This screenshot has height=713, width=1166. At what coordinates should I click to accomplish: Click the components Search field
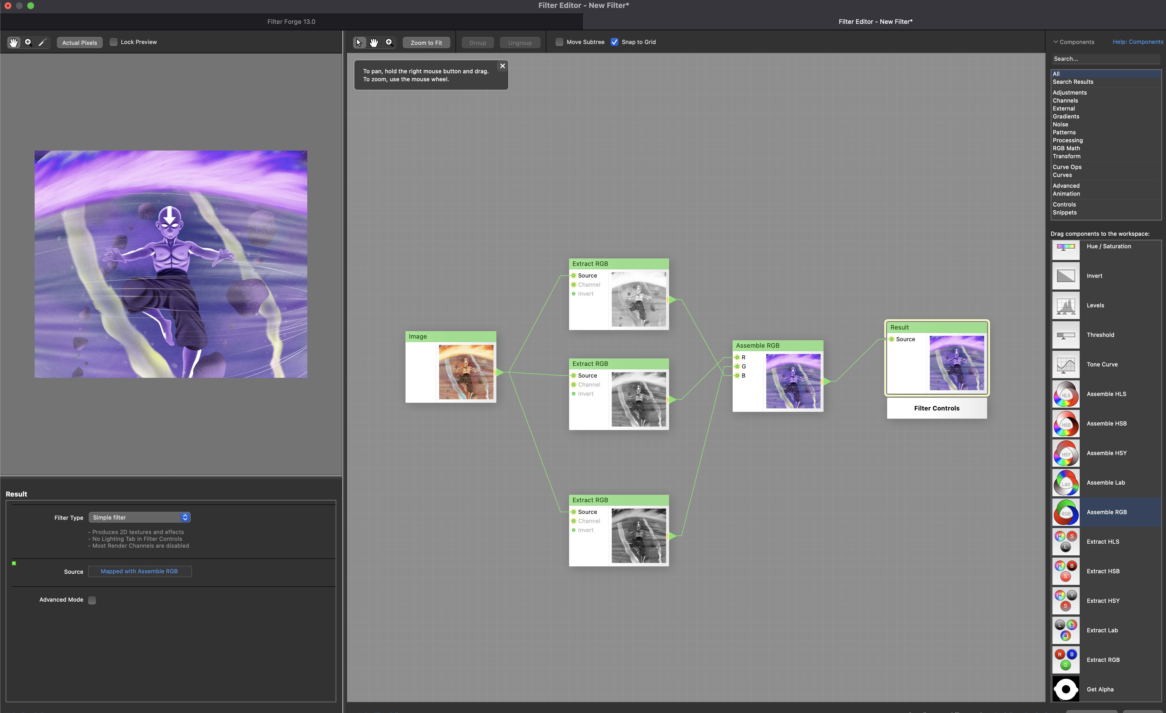(x=1106, y=59)
